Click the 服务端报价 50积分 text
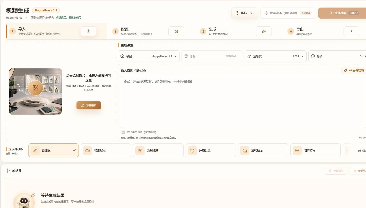Image resolution: width=366 pixels, height=208 pixels. (x=42, y=18)
